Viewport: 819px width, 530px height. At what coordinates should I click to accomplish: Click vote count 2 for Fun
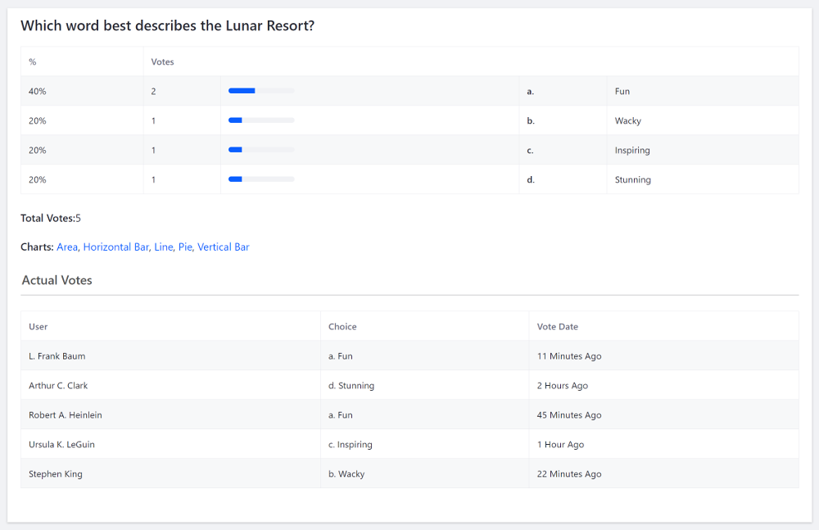pyautogui.click(x=154, y=92)
